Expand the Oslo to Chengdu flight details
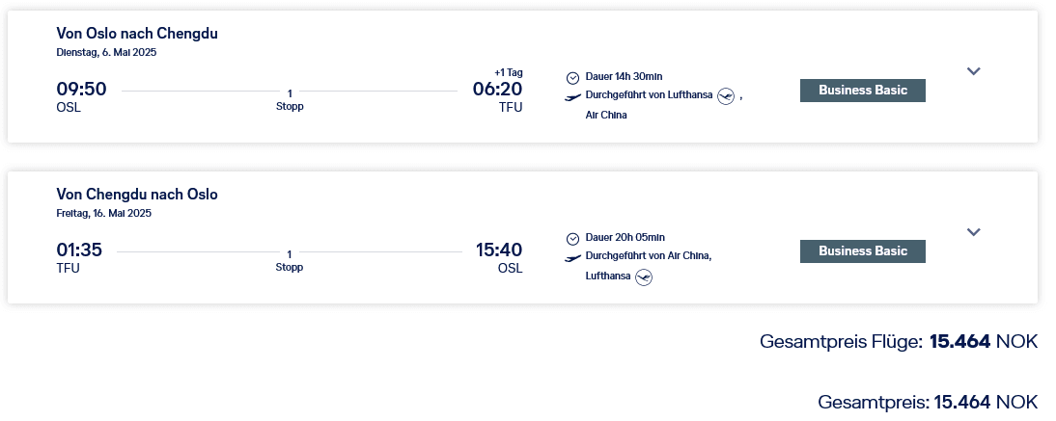1056x421 pixels. 973,71
